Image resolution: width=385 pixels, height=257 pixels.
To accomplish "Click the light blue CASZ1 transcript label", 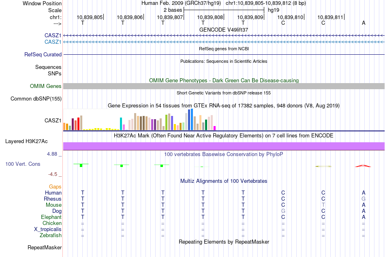I will 53,42.
